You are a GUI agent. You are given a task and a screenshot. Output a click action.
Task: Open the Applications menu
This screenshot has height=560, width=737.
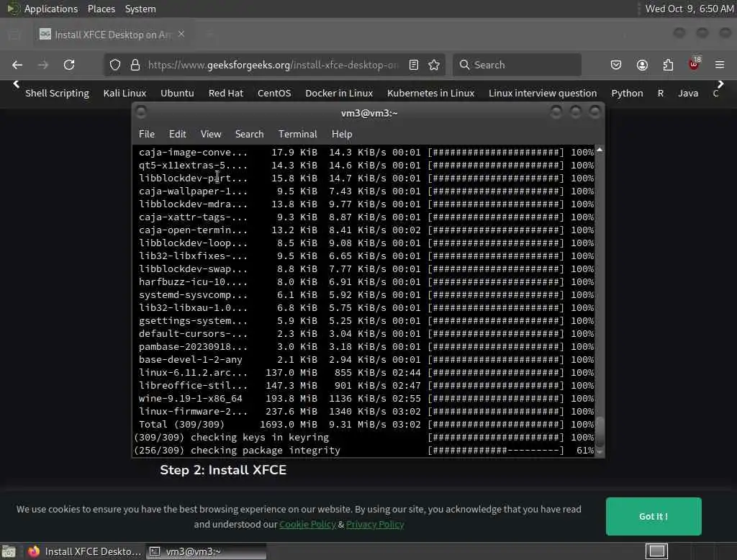click(x=51, y=9)
